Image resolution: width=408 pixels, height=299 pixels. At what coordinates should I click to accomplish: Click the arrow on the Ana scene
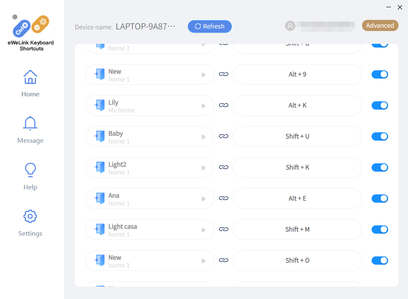click(204, 199)
